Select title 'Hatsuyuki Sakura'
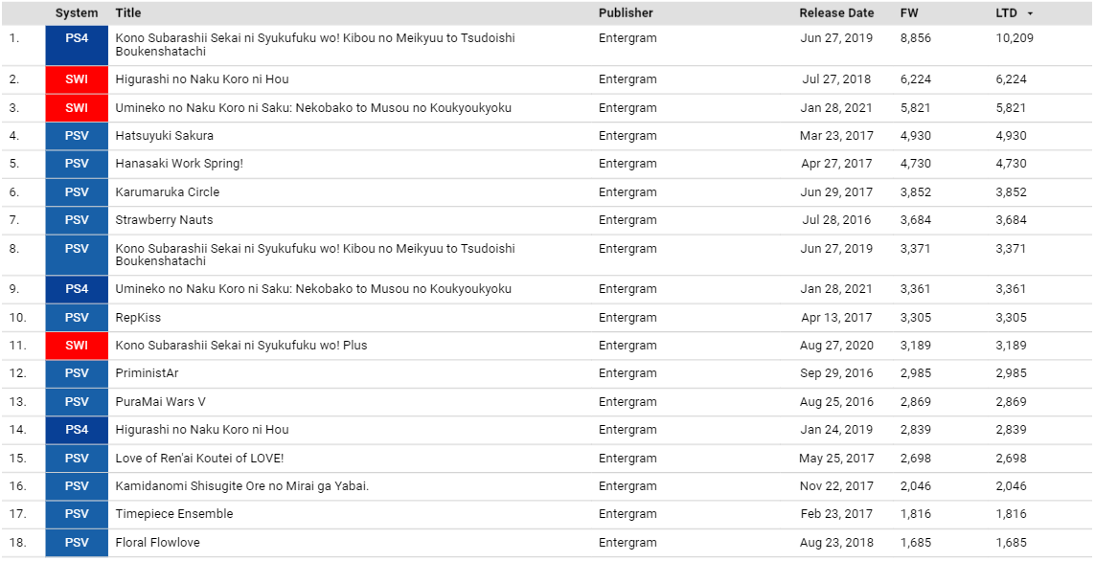Viewport: 1095px width, 561px height. point(164,136)
